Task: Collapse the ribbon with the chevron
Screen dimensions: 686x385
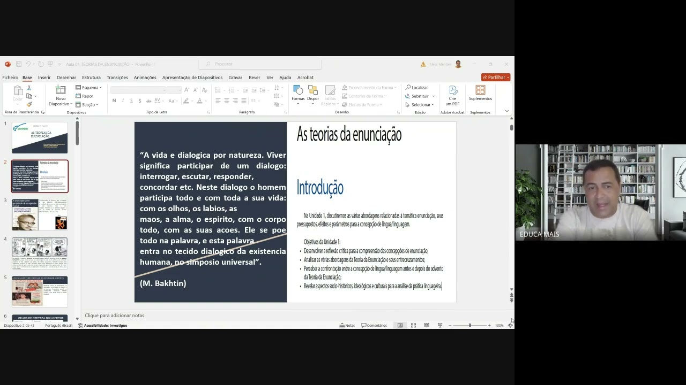Action: pyautogui.click(x=506, y=111)
